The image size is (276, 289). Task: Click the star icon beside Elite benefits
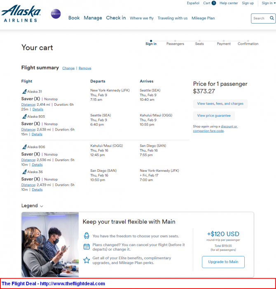tap(87, 260)
